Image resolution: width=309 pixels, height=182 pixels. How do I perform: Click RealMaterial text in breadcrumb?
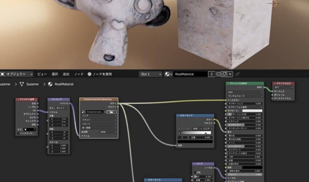click(64, 84)
